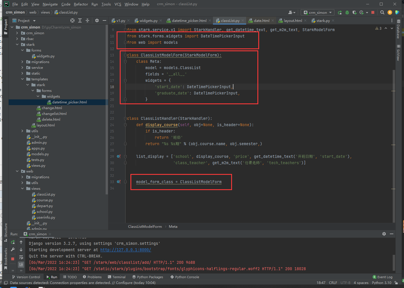
Task: Collapse the views folder under web
Action: pyautogui.click(x=23, y=188)
